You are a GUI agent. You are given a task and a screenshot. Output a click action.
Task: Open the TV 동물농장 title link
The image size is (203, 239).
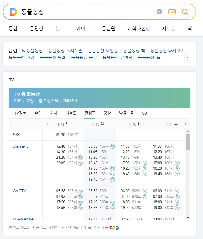pos(27,94)
